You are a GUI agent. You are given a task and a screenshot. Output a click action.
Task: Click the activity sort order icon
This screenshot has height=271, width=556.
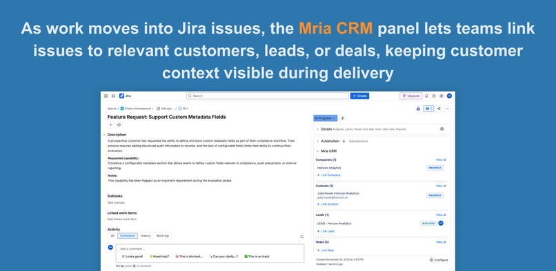tap(301, 237)
